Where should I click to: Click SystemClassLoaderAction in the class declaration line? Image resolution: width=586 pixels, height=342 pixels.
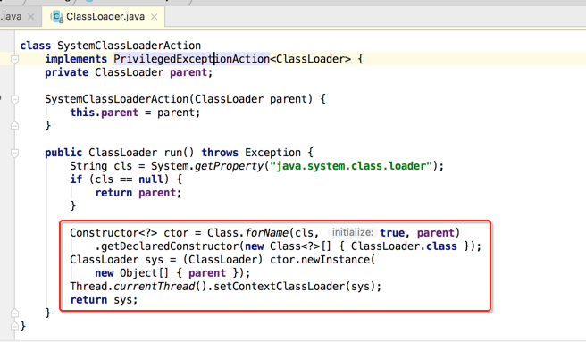(129, 46)
